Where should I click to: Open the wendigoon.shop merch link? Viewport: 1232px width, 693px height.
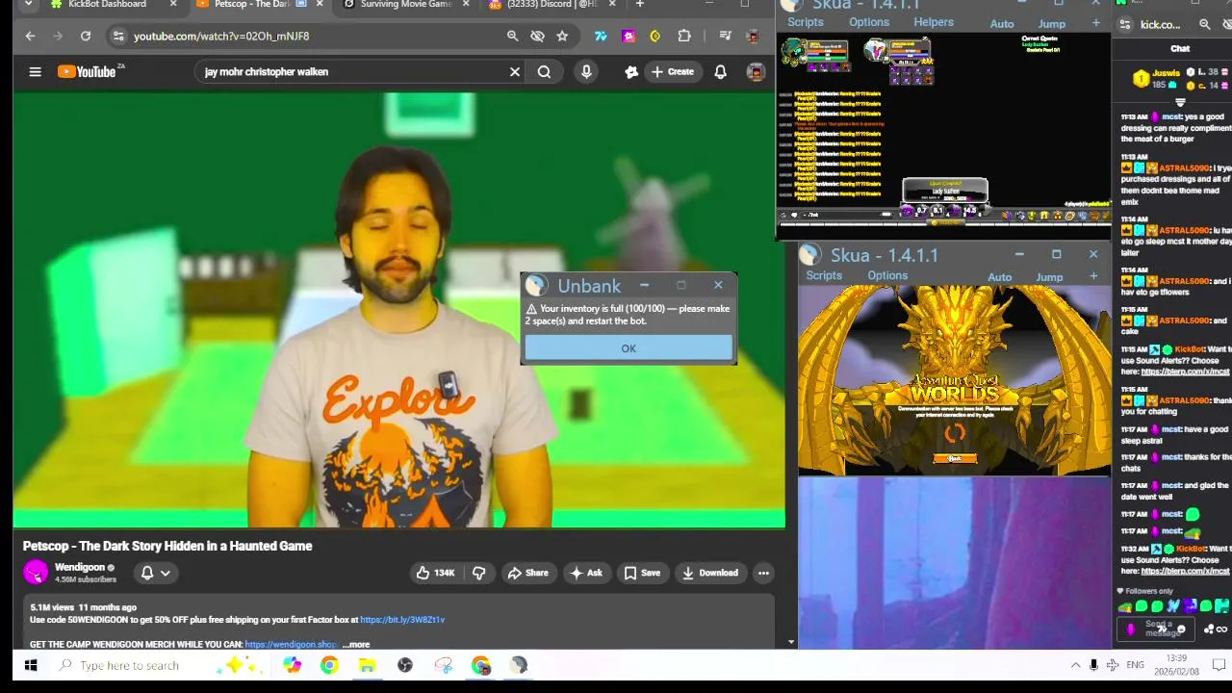(290, 644)
